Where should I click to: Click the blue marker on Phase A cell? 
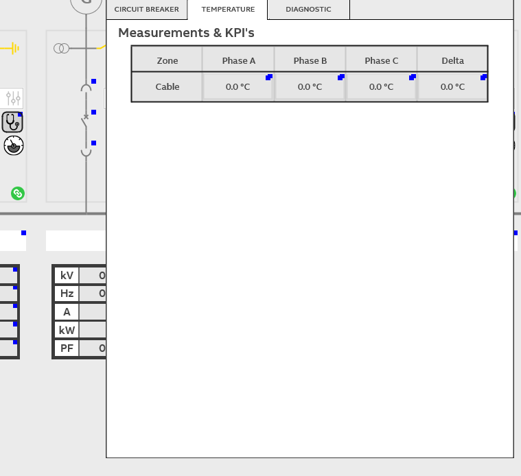(x=269, y=78)
